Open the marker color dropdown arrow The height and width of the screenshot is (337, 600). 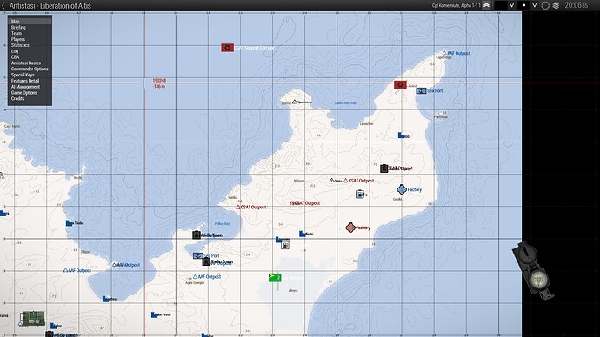[x=511, y=5]
